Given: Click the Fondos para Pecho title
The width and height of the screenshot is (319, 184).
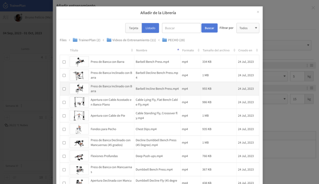Looking at the screenshot, I should point(103,129).
